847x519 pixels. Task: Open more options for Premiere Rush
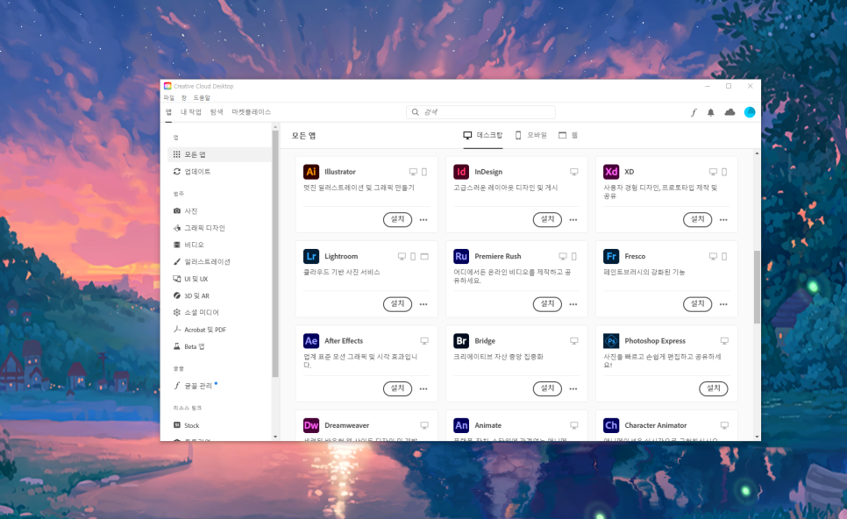573,304
